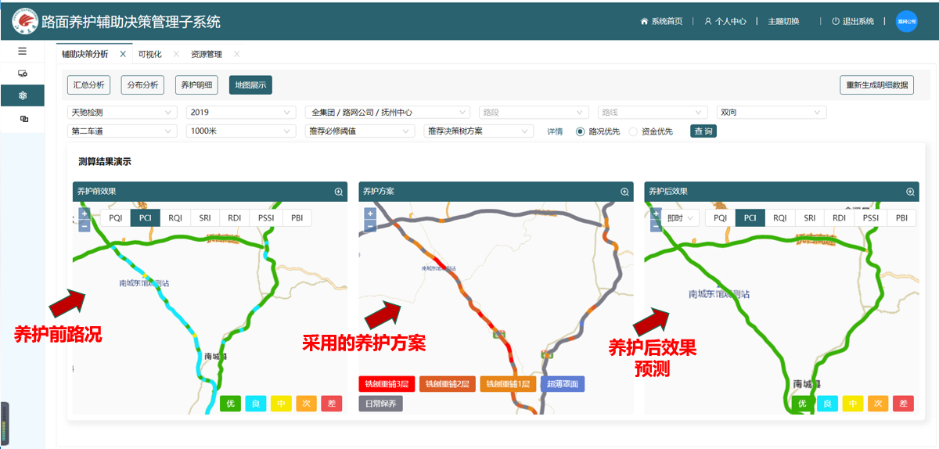This screenshot has height=449, width=939.
Task: Click the hamburger menu icon in sidebar
Action: tap(22, 51)
